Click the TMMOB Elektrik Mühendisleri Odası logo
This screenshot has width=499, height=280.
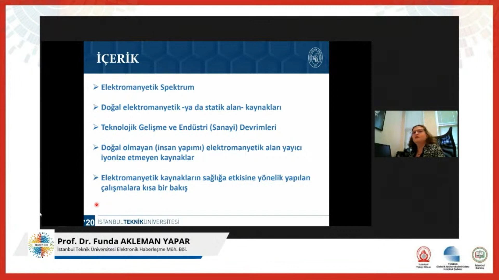tap(452, 258)
